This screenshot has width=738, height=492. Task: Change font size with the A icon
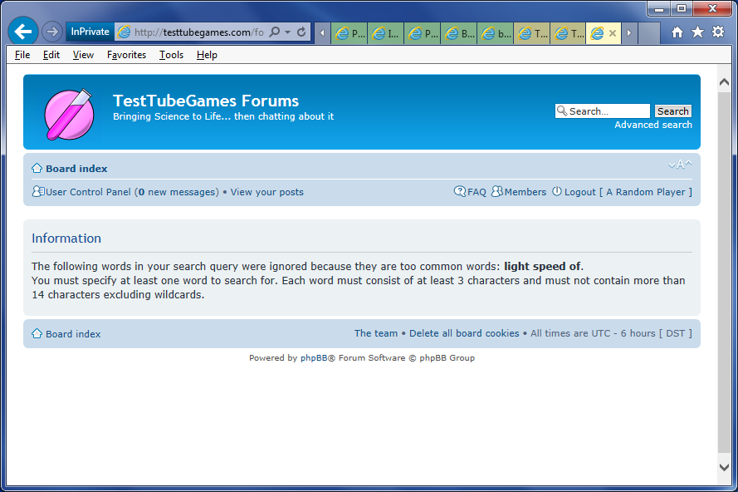click(680, 165)
